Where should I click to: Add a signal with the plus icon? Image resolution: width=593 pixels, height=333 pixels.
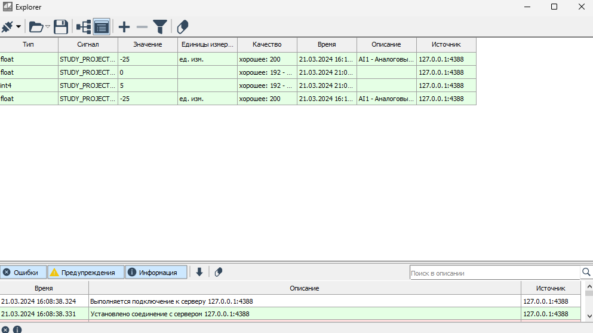(x=124, y=26)
